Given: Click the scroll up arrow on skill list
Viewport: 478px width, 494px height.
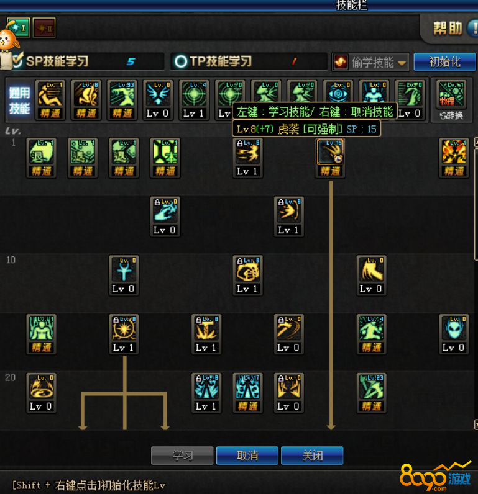Looking at the screenshot, I should 476,141.
